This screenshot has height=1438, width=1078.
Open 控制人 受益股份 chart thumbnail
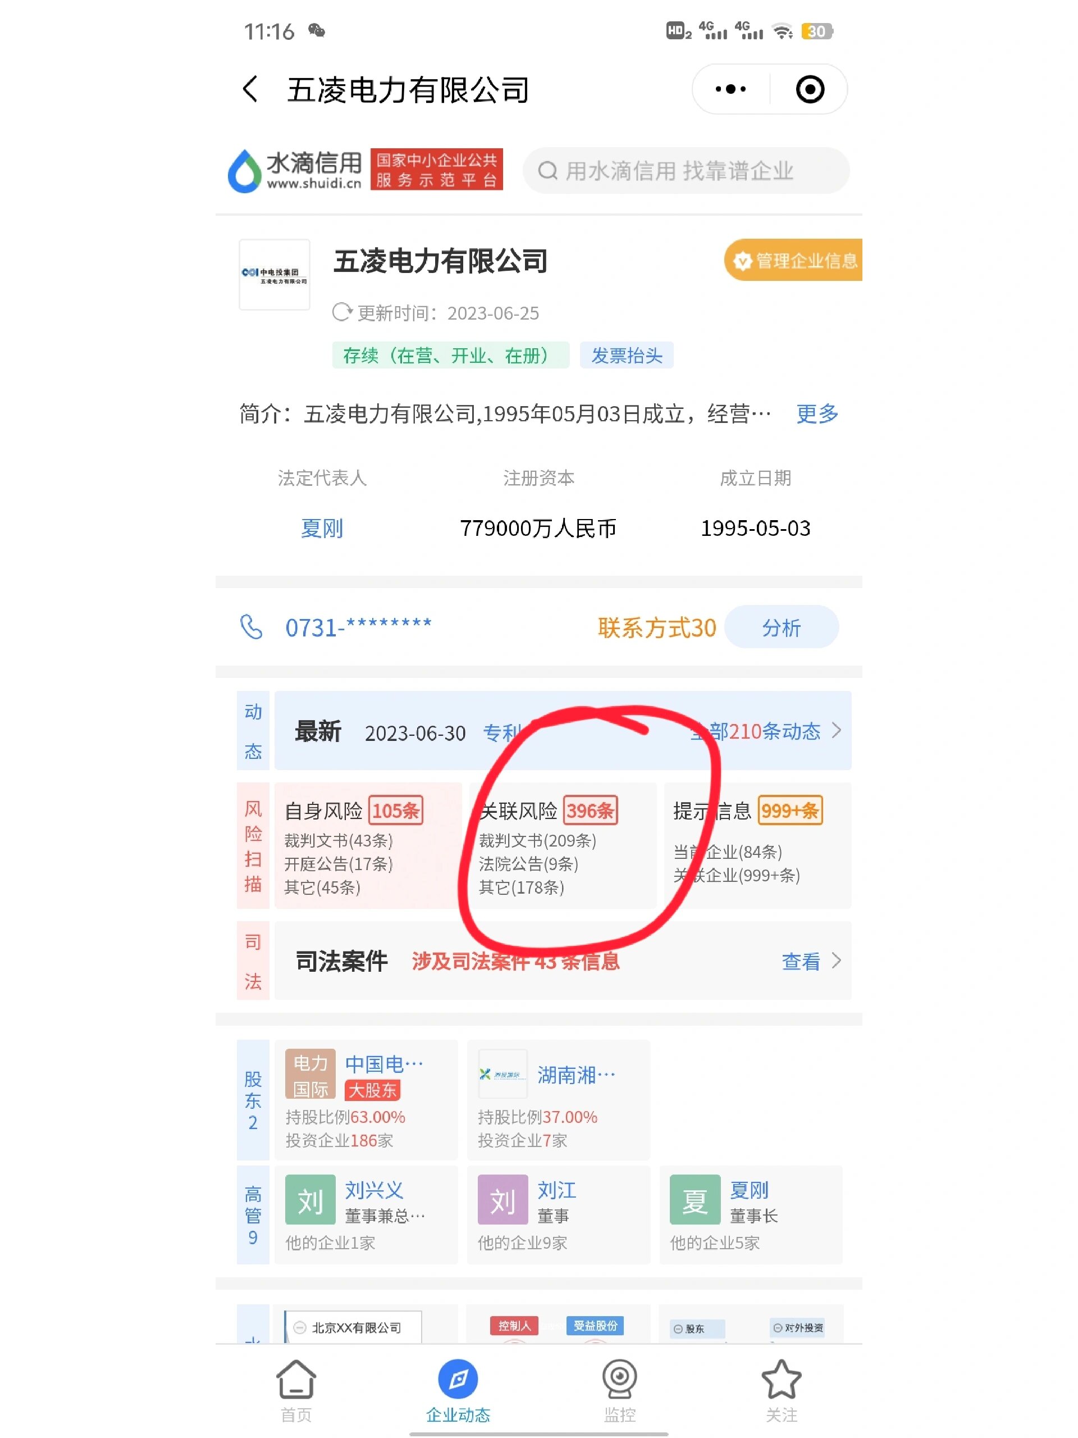pos(558,1323)
